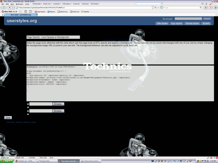Click the home button in navigation toolbar
218x163 pixels.
[x=216, y=8]
